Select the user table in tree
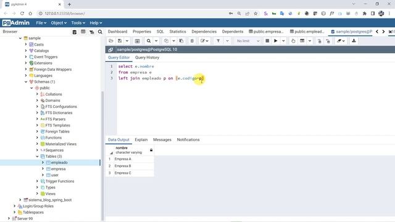 (x=55, y=175)
